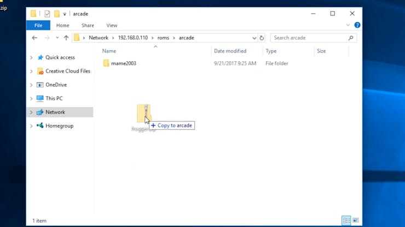
Task: Go back with the back arrow
Action: tap(34, 38)
